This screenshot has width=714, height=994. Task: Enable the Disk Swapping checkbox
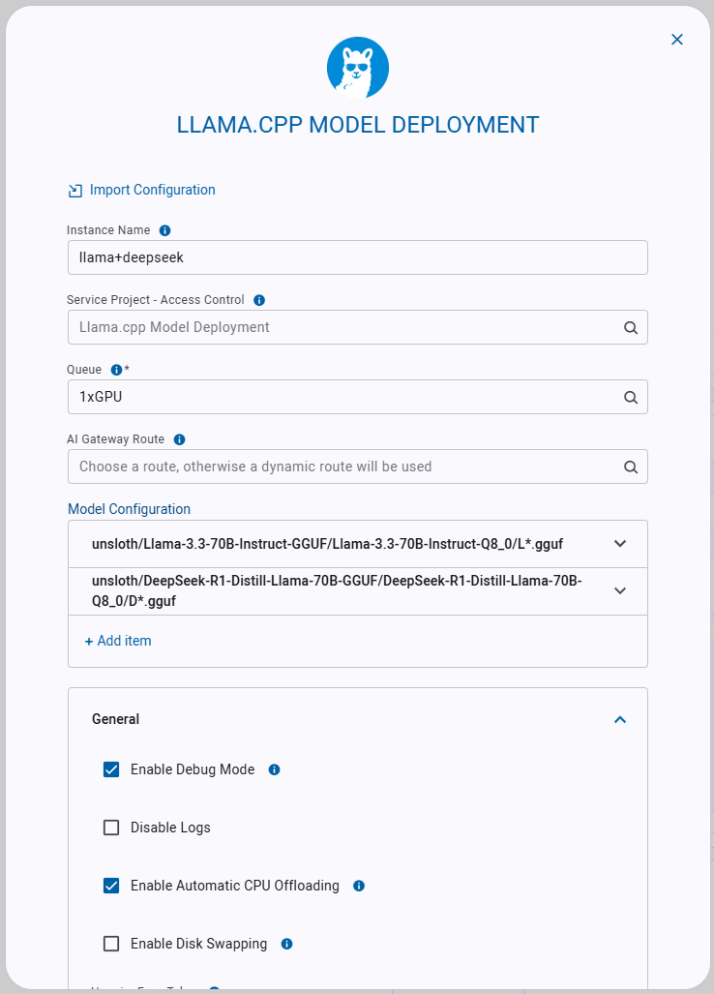pos(111,944)
